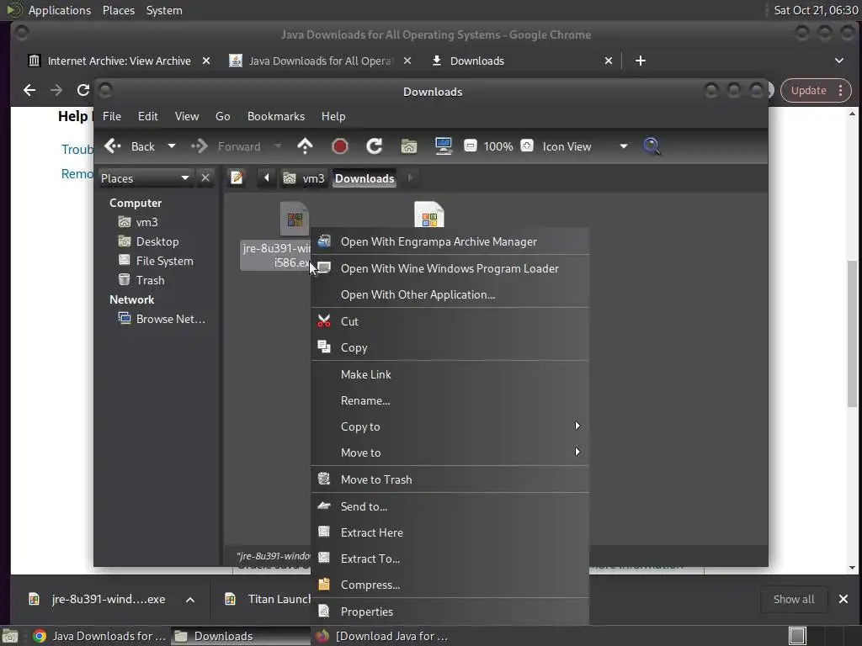Expand jre-8u391 download item options
This screenshot has height=646, width=862.
tap(190, 600)
